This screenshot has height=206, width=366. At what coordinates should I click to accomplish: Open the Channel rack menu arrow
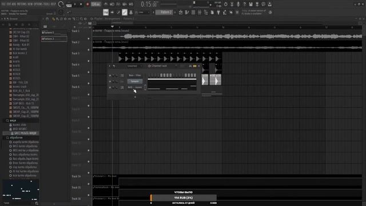tap(109, 66)
